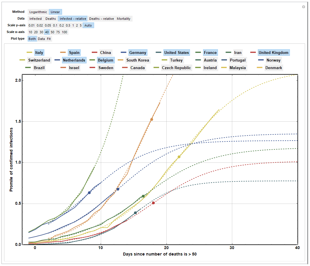310x266 pixels.
Task: Set y-axis scale to 0.1
Action: (x=55, y=26)
